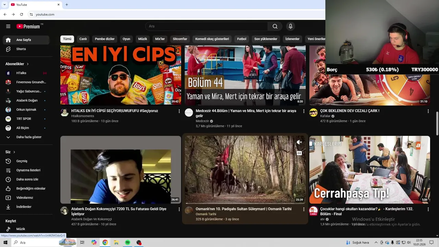This screenshot has width=439, height=247.
Task: Open Beğendiğim videolar in sidebar
Action: [x=26, y=189]
